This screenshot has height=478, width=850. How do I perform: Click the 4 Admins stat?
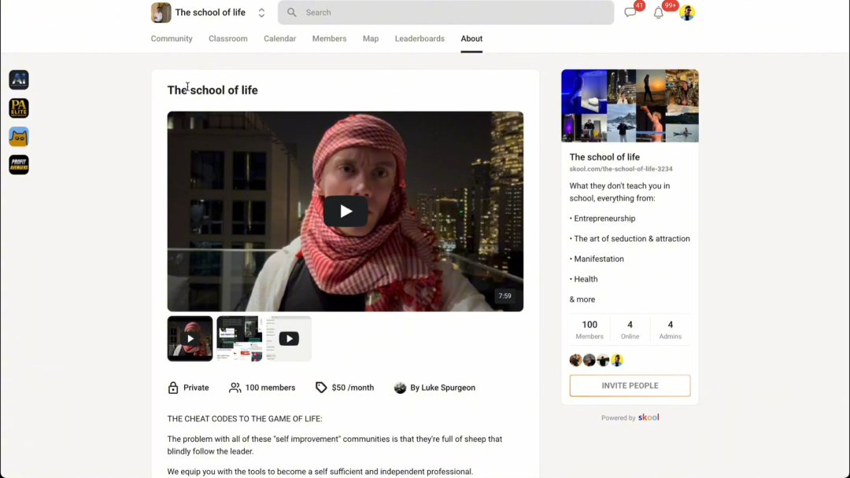[x=670, y=329]
